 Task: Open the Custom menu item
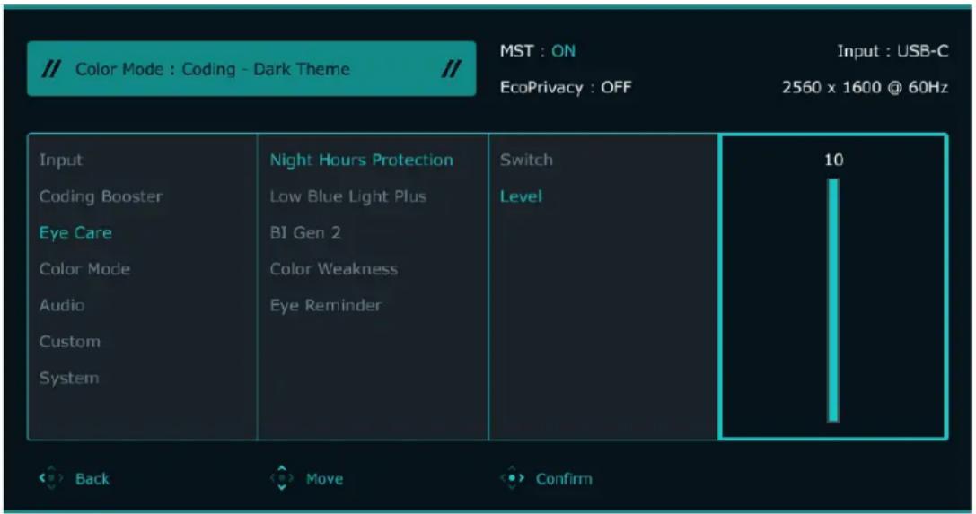70,342
